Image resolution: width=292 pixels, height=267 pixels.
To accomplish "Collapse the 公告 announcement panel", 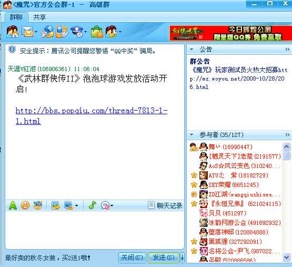I will pos(192,50).
